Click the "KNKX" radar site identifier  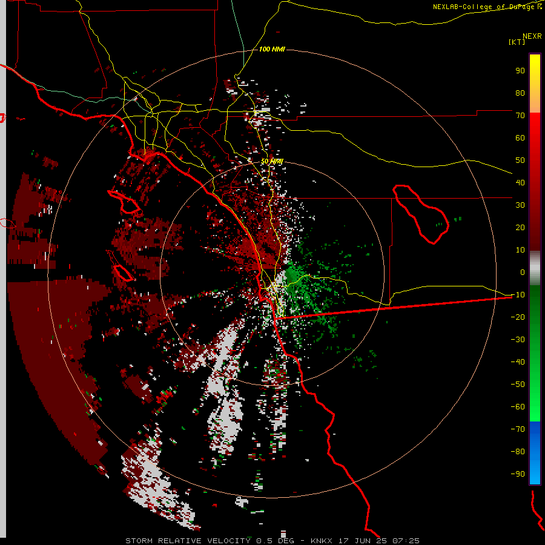tap(322, 541)
